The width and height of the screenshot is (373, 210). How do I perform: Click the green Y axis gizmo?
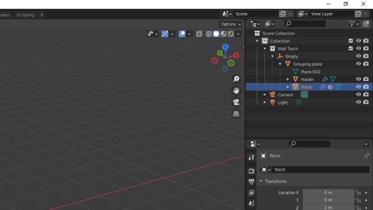(x=220, y=53)
